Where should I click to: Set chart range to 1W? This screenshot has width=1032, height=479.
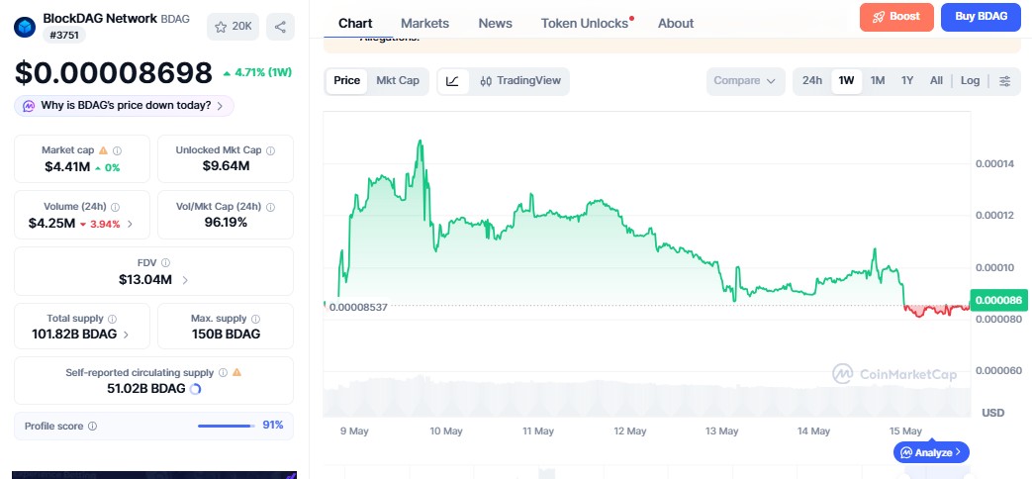click(x=846, y=81)
